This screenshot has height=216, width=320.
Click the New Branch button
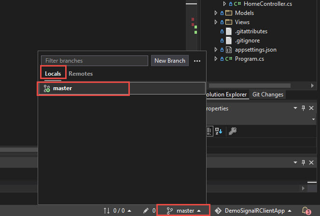[x=170, y=61]
